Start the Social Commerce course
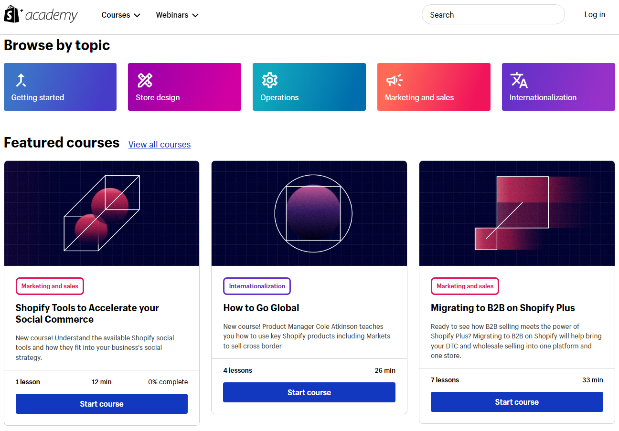 click(102, 404)
